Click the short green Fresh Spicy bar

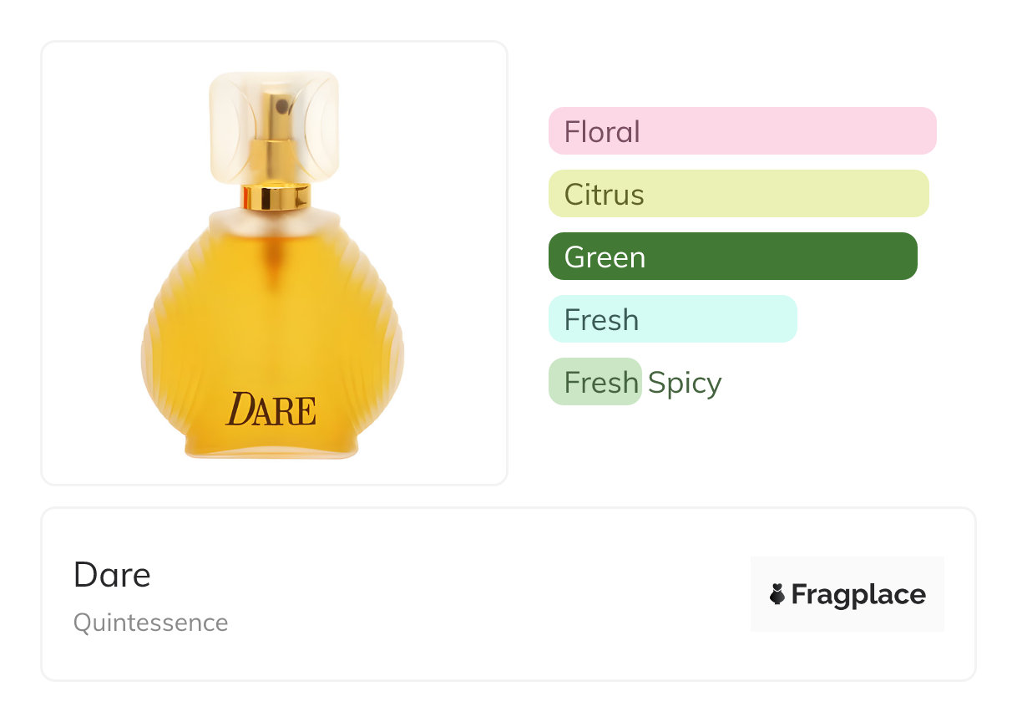[x=595, y=382]
